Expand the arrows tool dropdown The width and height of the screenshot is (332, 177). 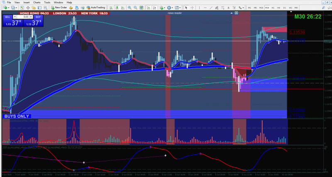click(243, 8)
